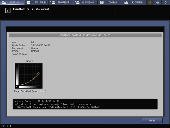Viewport: 170px width, 128px height.
Task: Click the speaker sound icon
Action: coord(158,2)
